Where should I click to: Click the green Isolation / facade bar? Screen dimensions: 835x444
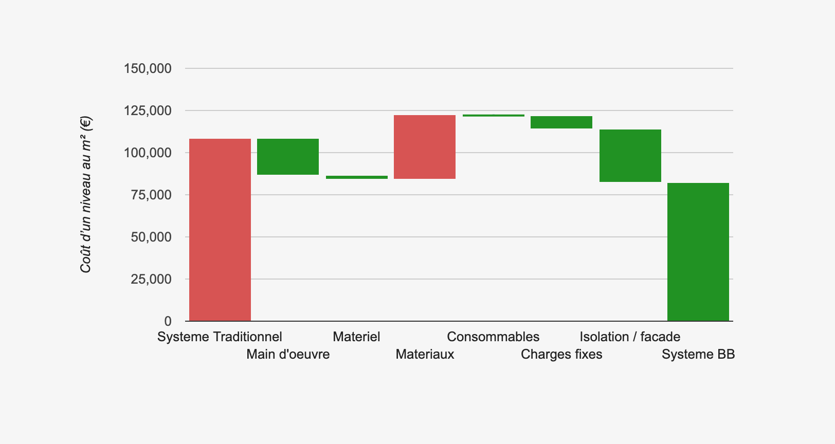coord(630,156)
